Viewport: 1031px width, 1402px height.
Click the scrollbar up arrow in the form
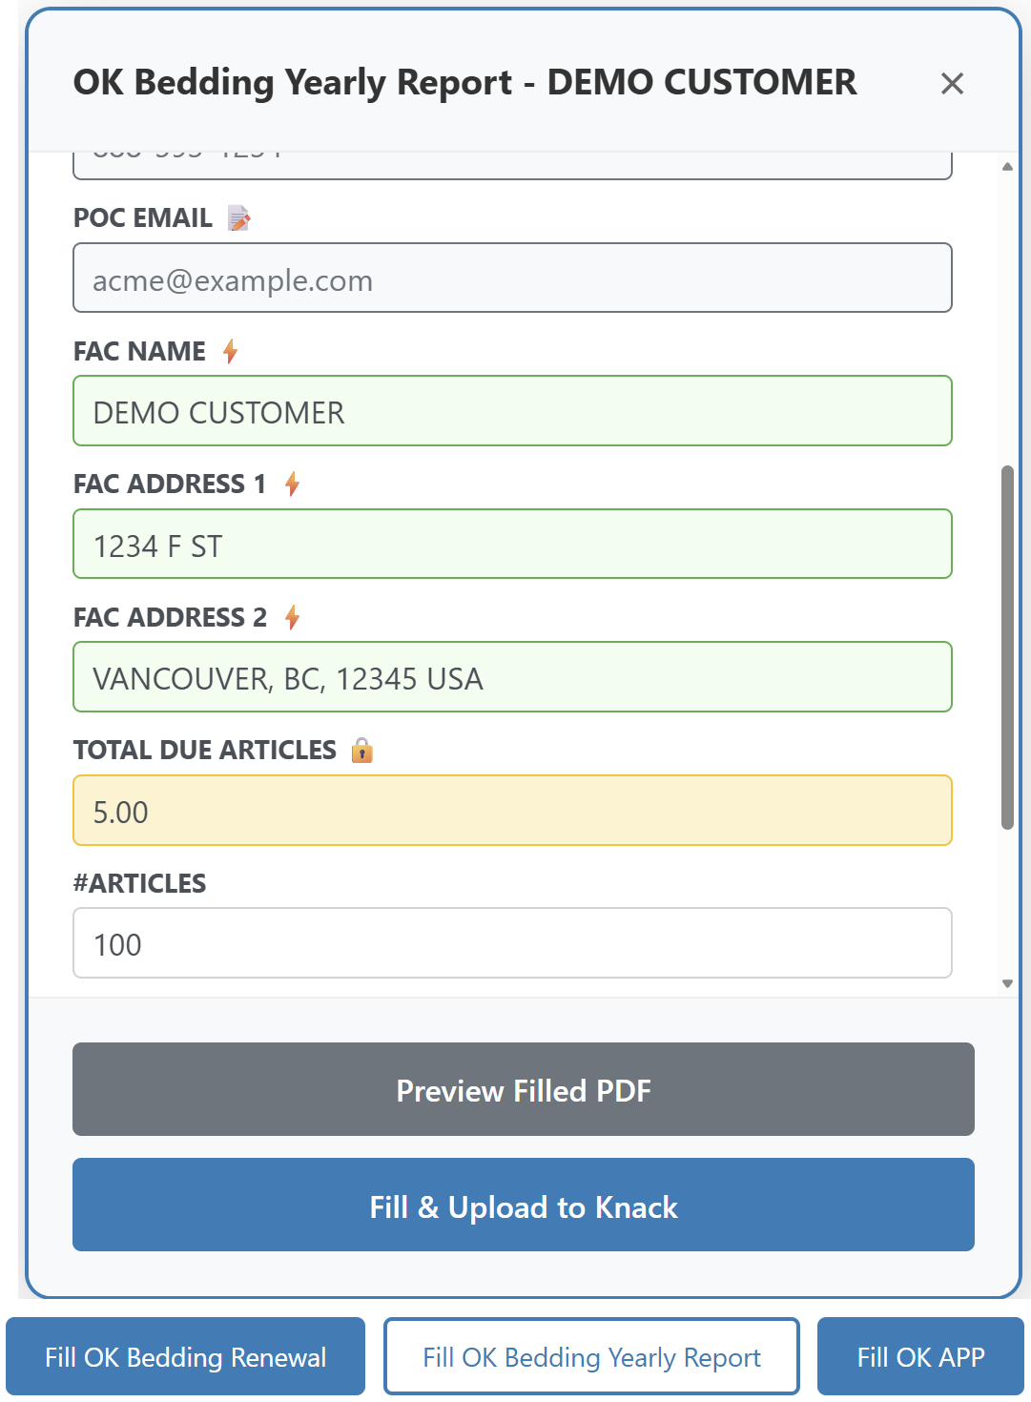(x=1007, y=167)
